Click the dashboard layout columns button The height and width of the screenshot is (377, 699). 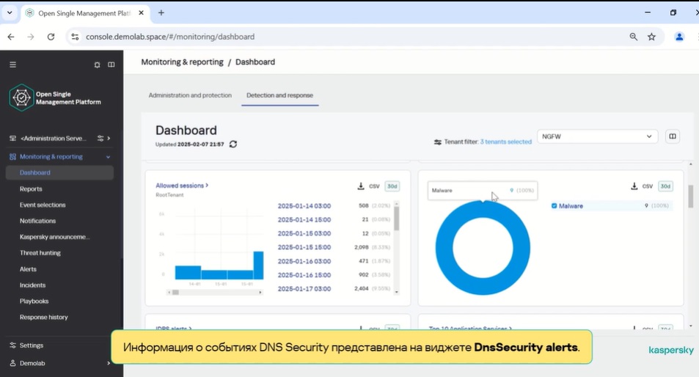(x=673, y=136)
